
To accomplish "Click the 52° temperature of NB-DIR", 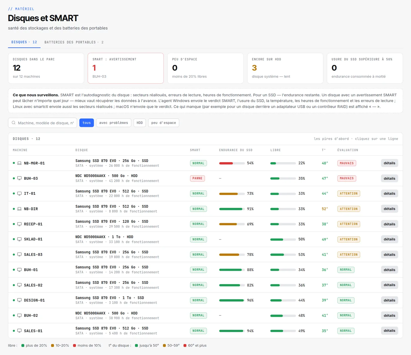I will point(325,209).
